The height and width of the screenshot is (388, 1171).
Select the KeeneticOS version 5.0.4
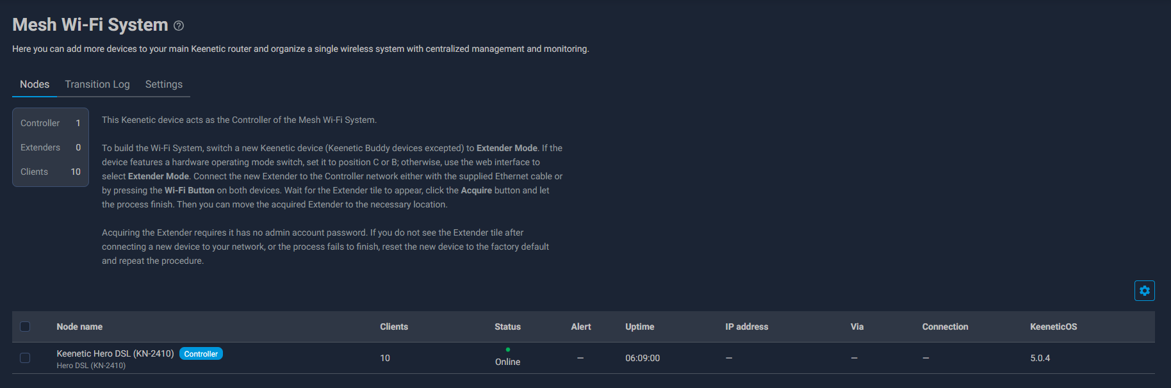tap(1040, 358)
